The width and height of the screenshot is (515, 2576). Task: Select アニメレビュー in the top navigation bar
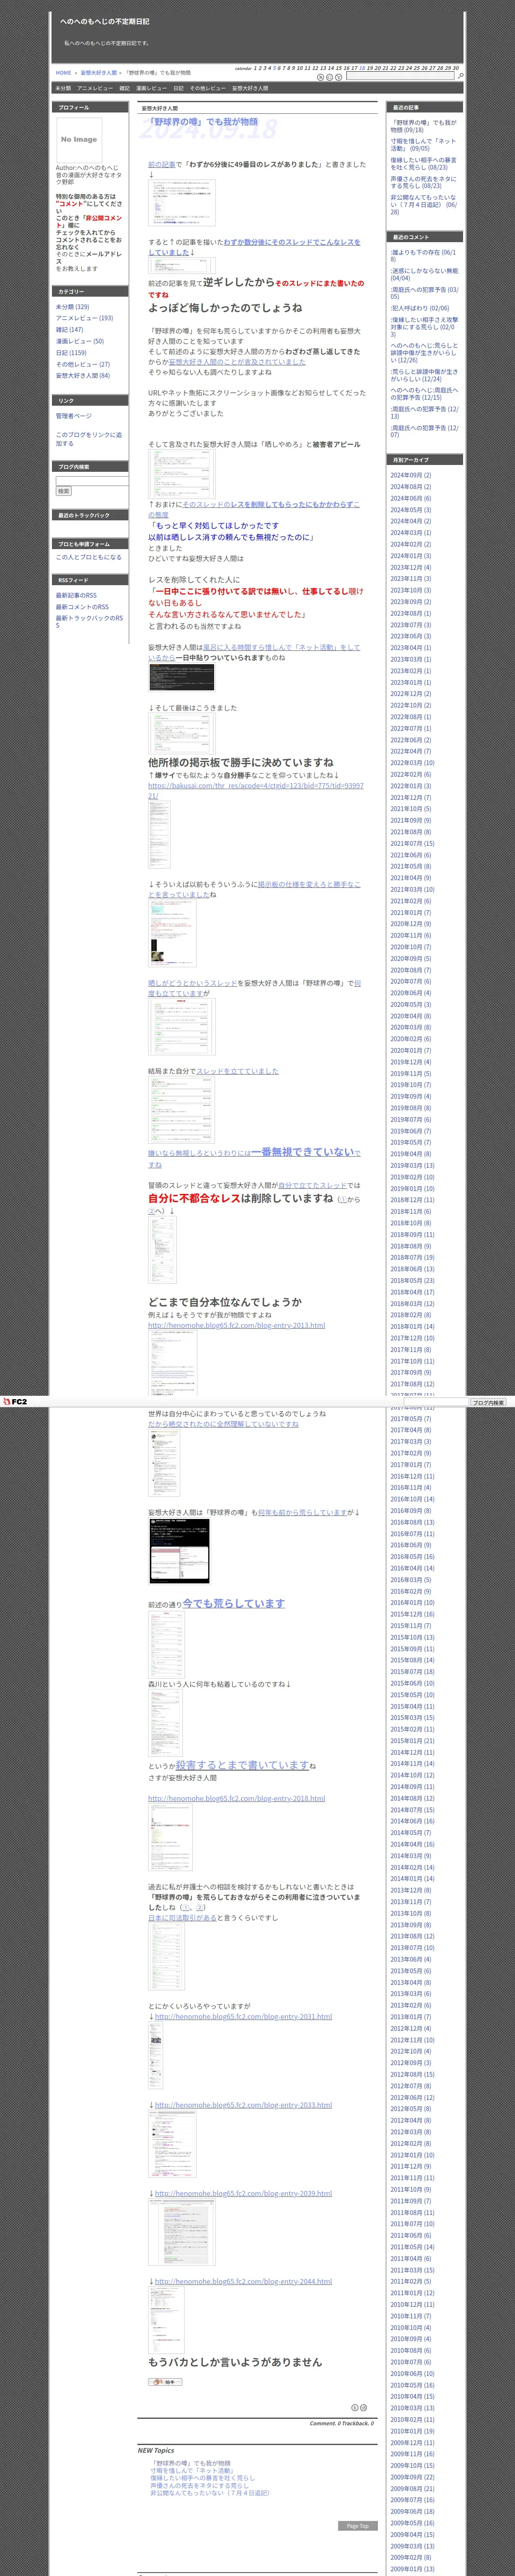(x=95, y=88)
